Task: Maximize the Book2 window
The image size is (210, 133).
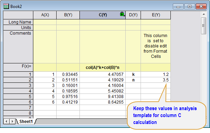Action: coord(190,7)
